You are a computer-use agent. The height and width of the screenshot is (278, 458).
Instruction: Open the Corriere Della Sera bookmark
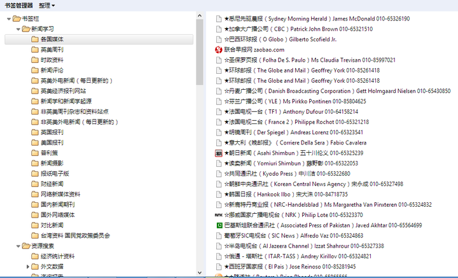coord(295,142)
